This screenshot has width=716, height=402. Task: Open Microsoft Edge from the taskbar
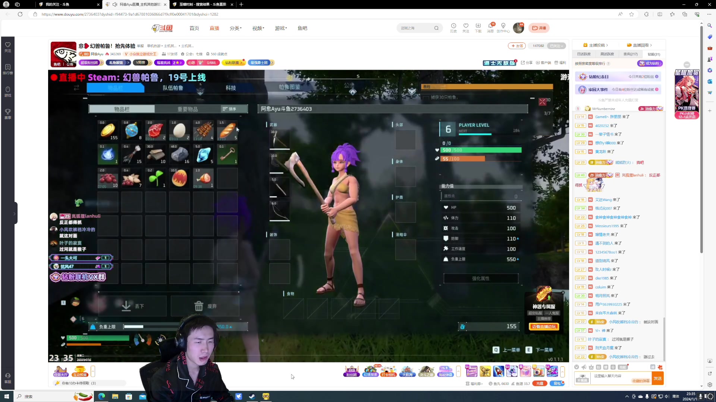pos(101,396)
